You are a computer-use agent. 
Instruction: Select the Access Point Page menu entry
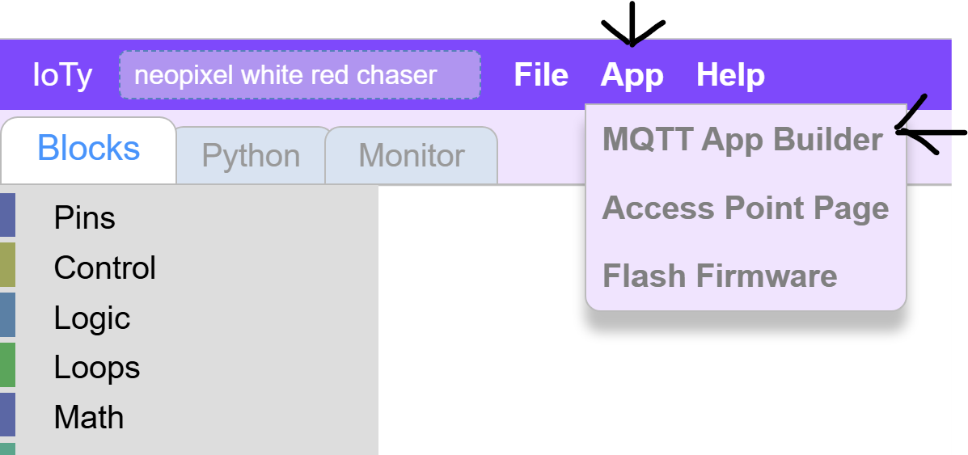745,208
